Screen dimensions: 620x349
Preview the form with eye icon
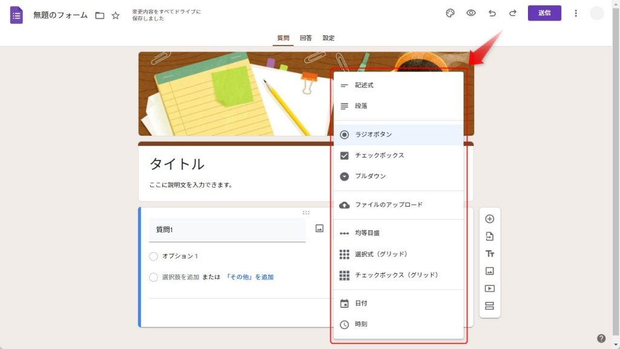471,13
